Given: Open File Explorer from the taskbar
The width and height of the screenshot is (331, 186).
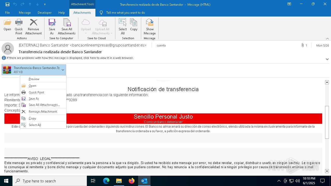Looking at the screenshot, I should 119,181.
